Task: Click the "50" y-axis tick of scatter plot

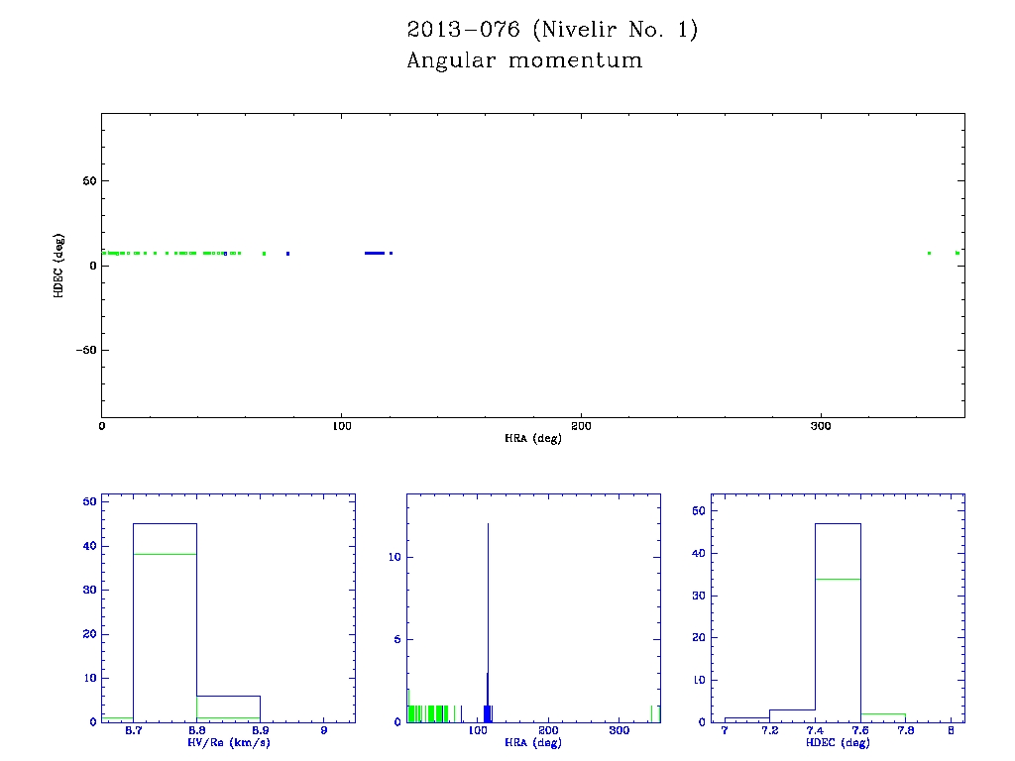Action: tap(89, 181)
